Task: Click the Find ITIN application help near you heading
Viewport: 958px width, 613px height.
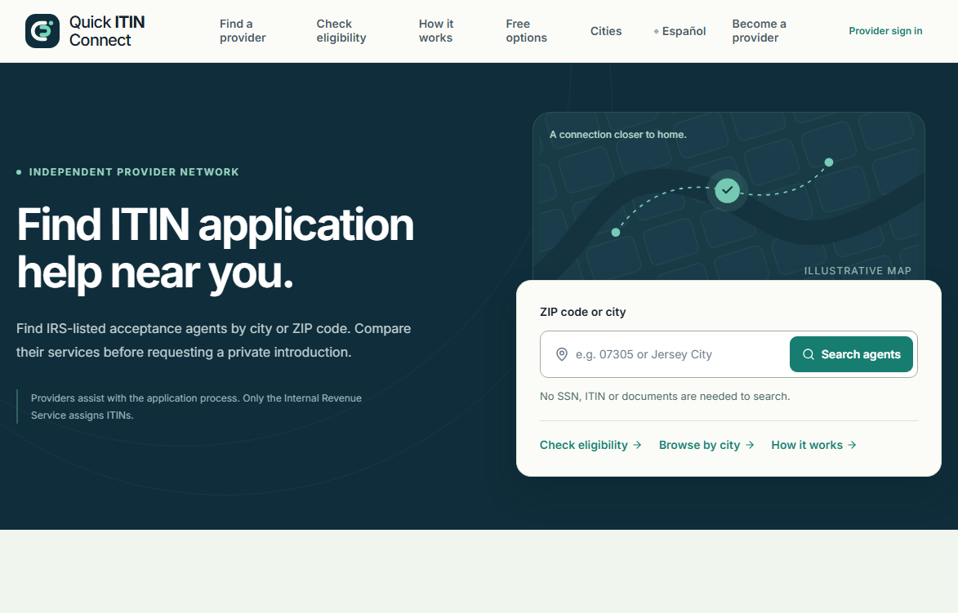Action: pyautogui.click(x=215, y=248)
